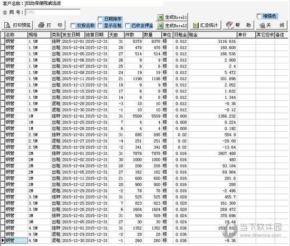Viewport: 290px width, 246px height.
Task: Click the rent value 554.9
Action: click(x=230, y=135)
